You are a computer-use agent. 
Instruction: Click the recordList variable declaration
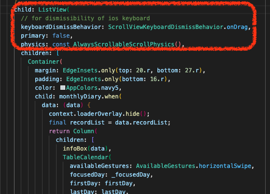point(87,123)
